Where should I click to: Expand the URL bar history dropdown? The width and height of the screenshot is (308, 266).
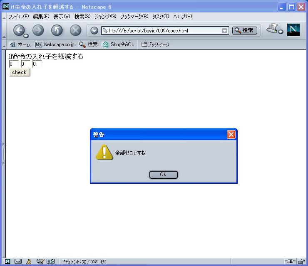click(x=224, y=31)
